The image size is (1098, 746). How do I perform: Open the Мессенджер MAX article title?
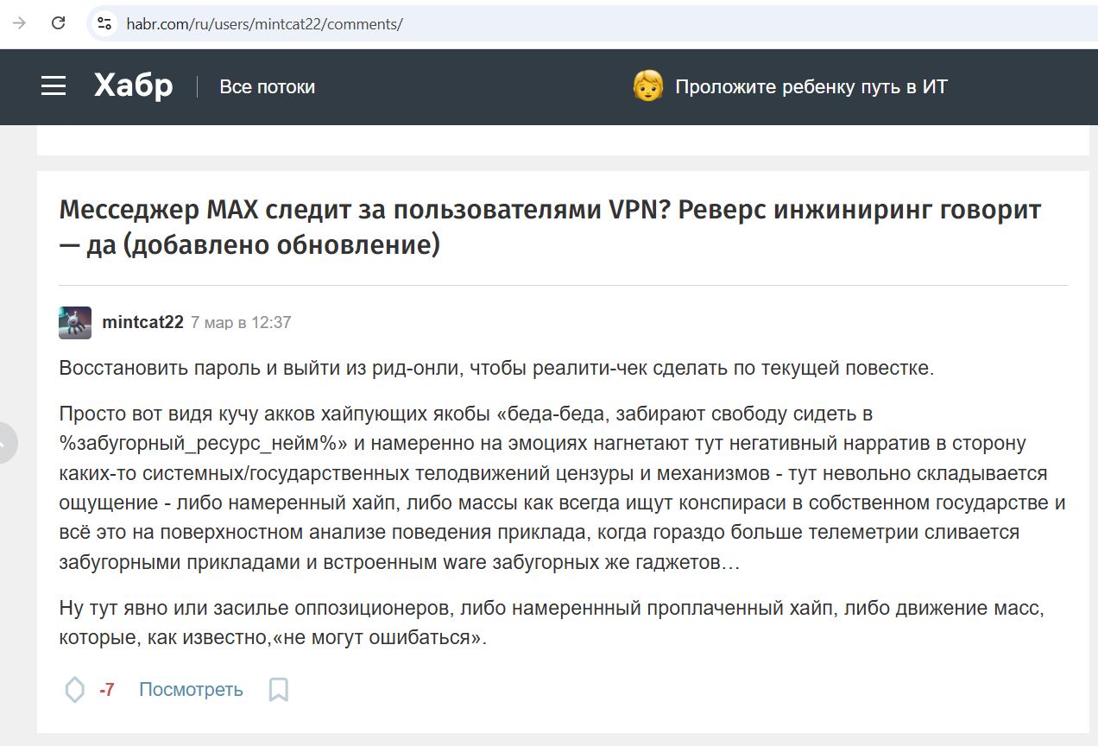tap(550, 227)
